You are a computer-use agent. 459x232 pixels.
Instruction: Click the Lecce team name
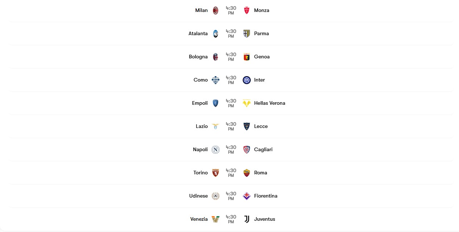click(x=261, y=126)
